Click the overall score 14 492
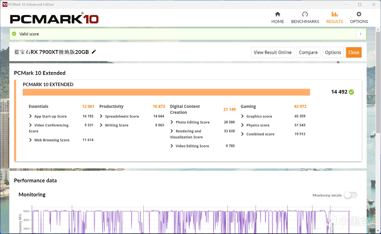Screen dimensions: 381x234 pyautogui.click(x=339, y=92)
